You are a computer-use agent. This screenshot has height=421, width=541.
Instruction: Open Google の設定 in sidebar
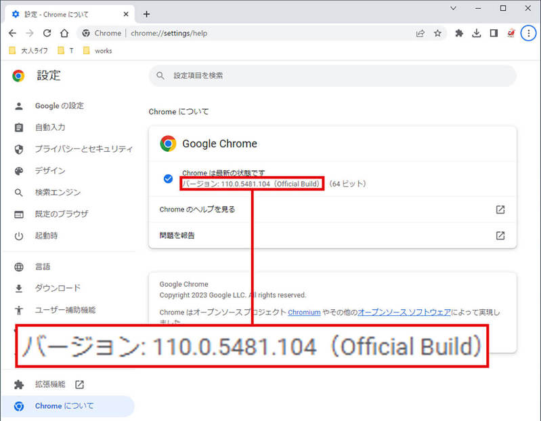pyautogui.click(x=60, y=106)
